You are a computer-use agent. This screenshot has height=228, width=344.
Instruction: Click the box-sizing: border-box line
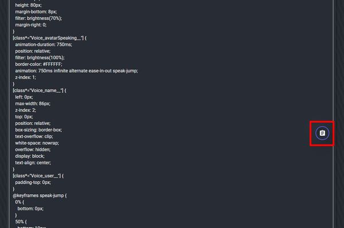38,130
